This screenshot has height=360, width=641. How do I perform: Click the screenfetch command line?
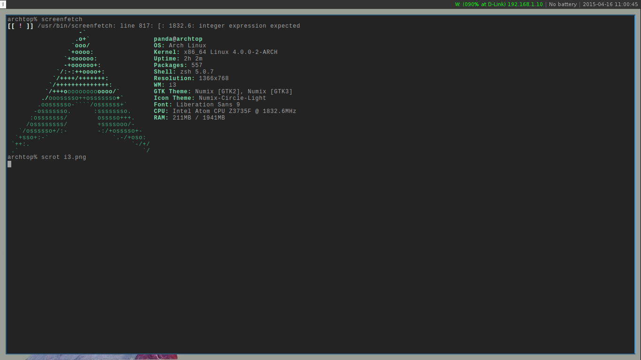(x=45, y=19)
